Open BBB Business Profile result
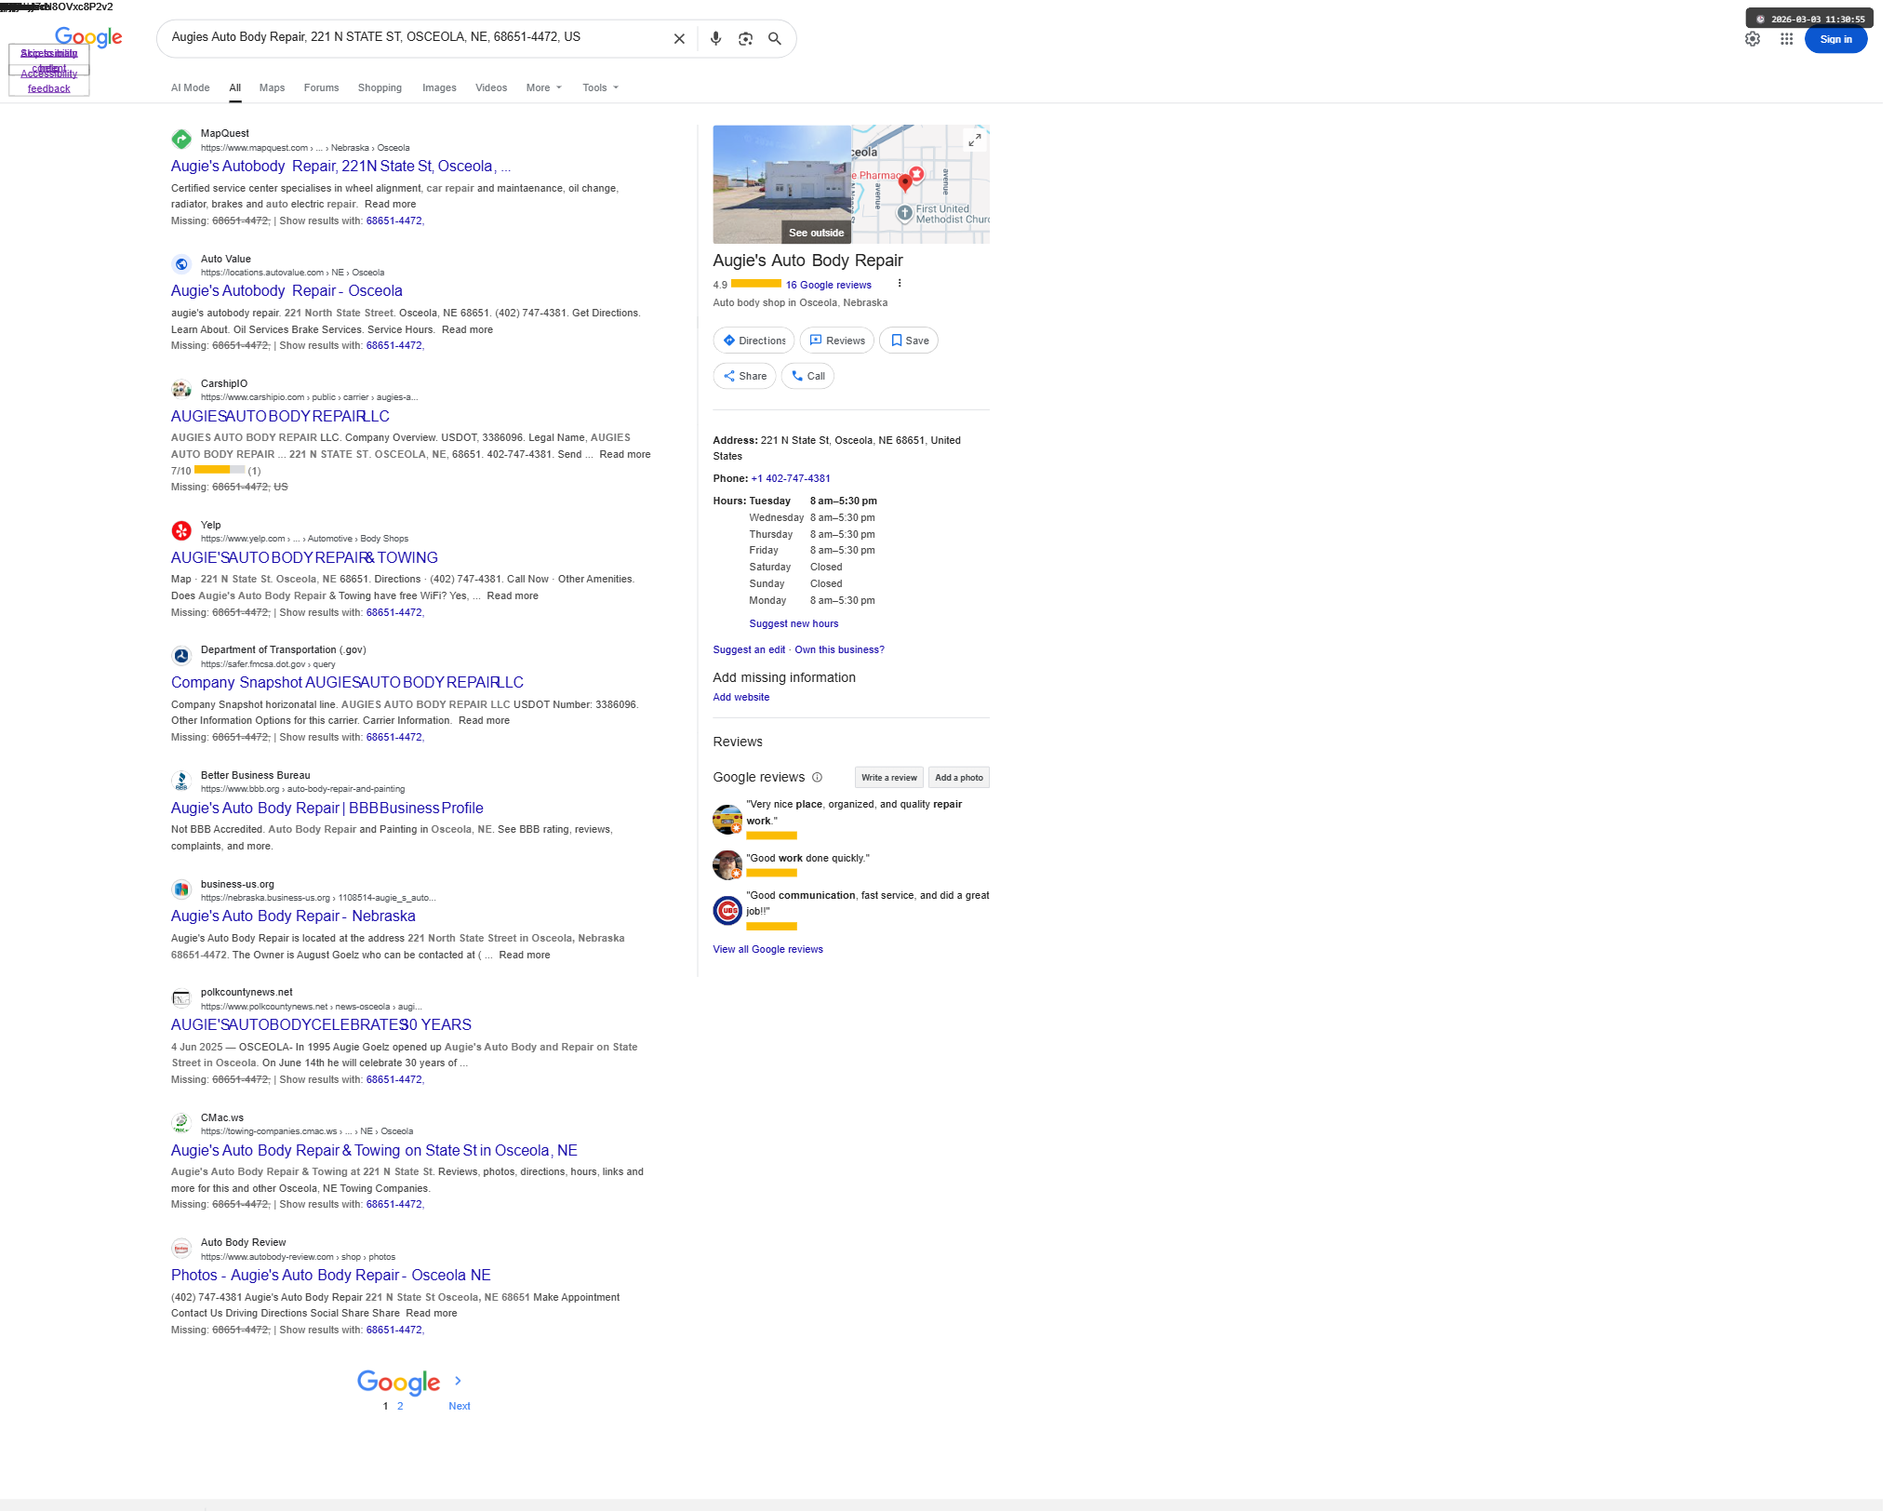Image resolution: width=1894 pixels, height=1511 pixels. click(327, 809)
